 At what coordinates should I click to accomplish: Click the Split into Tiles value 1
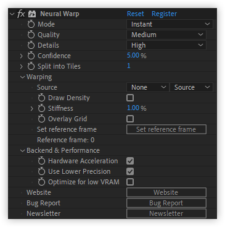point(129,66)
